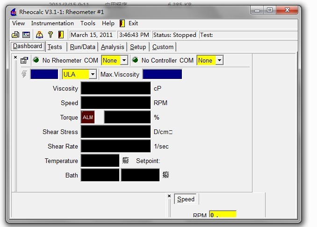Open the View menu
Viewport: 317px width, 227px height.
pos(18,23)
